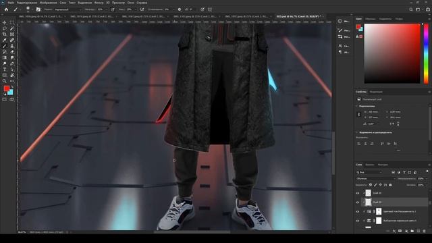Open brush mode dropdown in options bar

click(x=67, y=9)
